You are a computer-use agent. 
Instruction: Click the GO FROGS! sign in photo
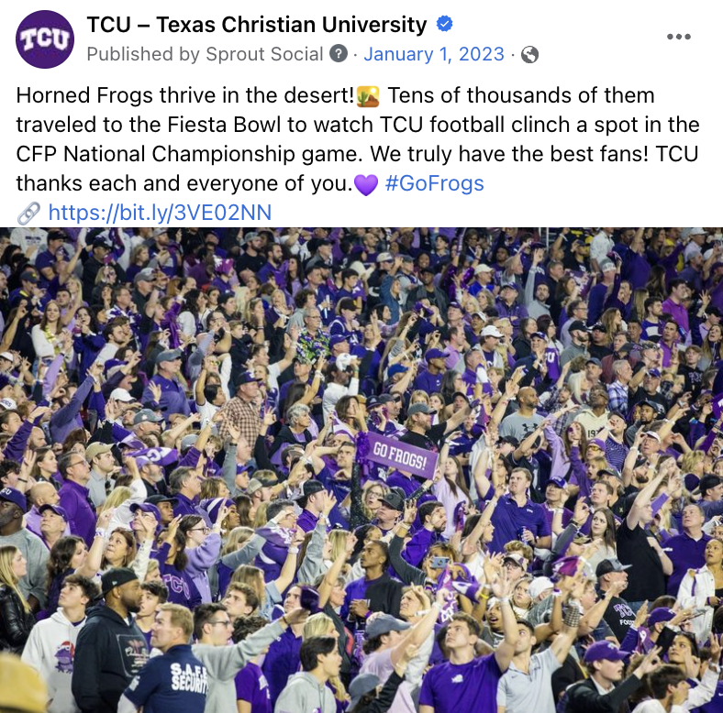point(402,455)
